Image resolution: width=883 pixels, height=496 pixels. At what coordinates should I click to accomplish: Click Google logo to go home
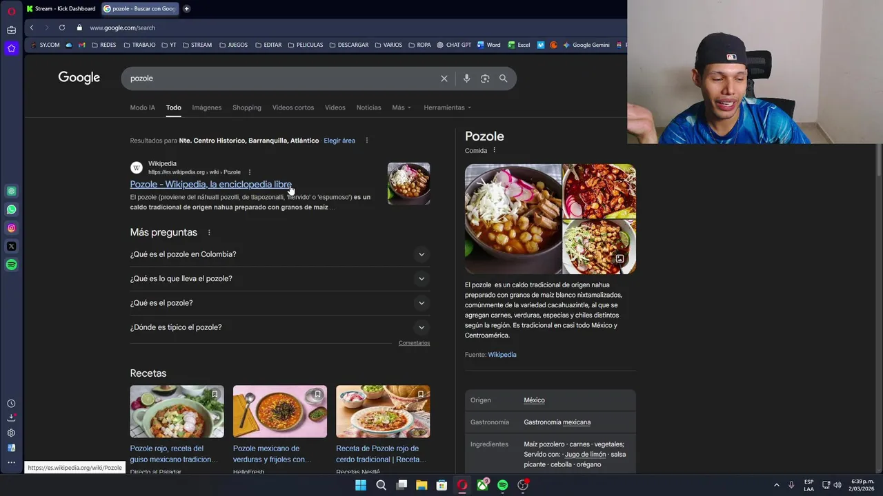click(x=79, y=78)
